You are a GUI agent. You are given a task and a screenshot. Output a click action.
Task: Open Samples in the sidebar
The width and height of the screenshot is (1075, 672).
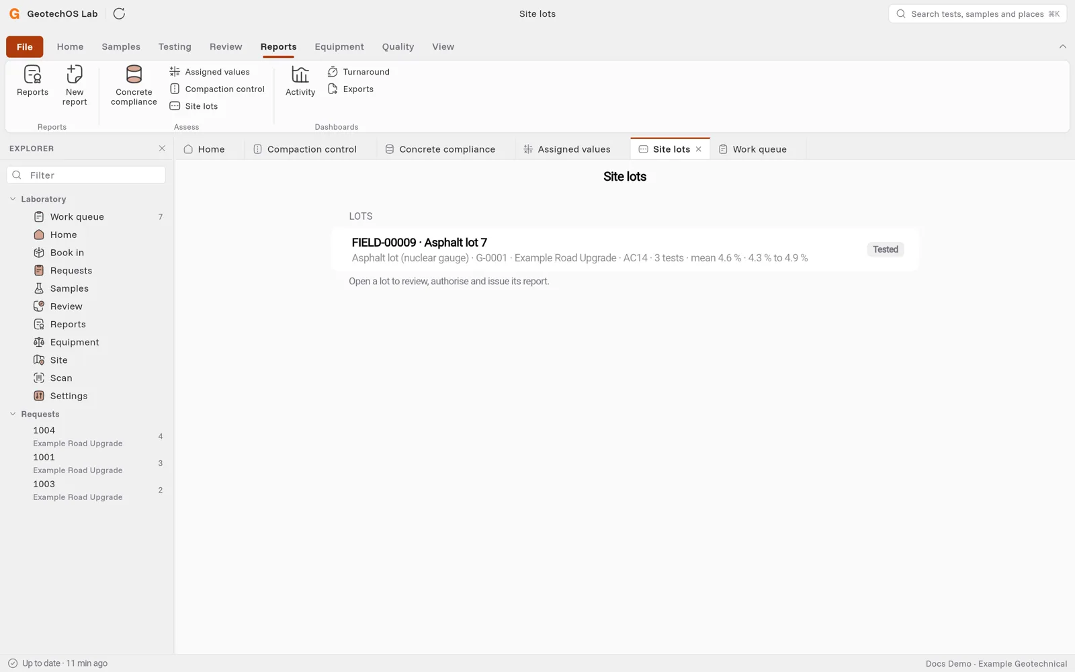[87, 288]
